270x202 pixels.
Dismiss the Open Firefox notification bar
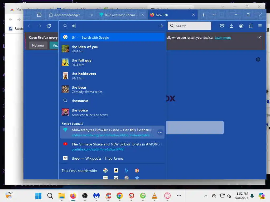[x=259, y=37]
